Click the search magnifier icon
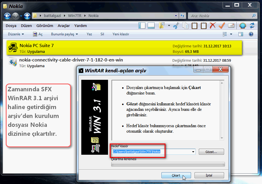The height and width of the screenshot is (184, 262). click(254, 16)
